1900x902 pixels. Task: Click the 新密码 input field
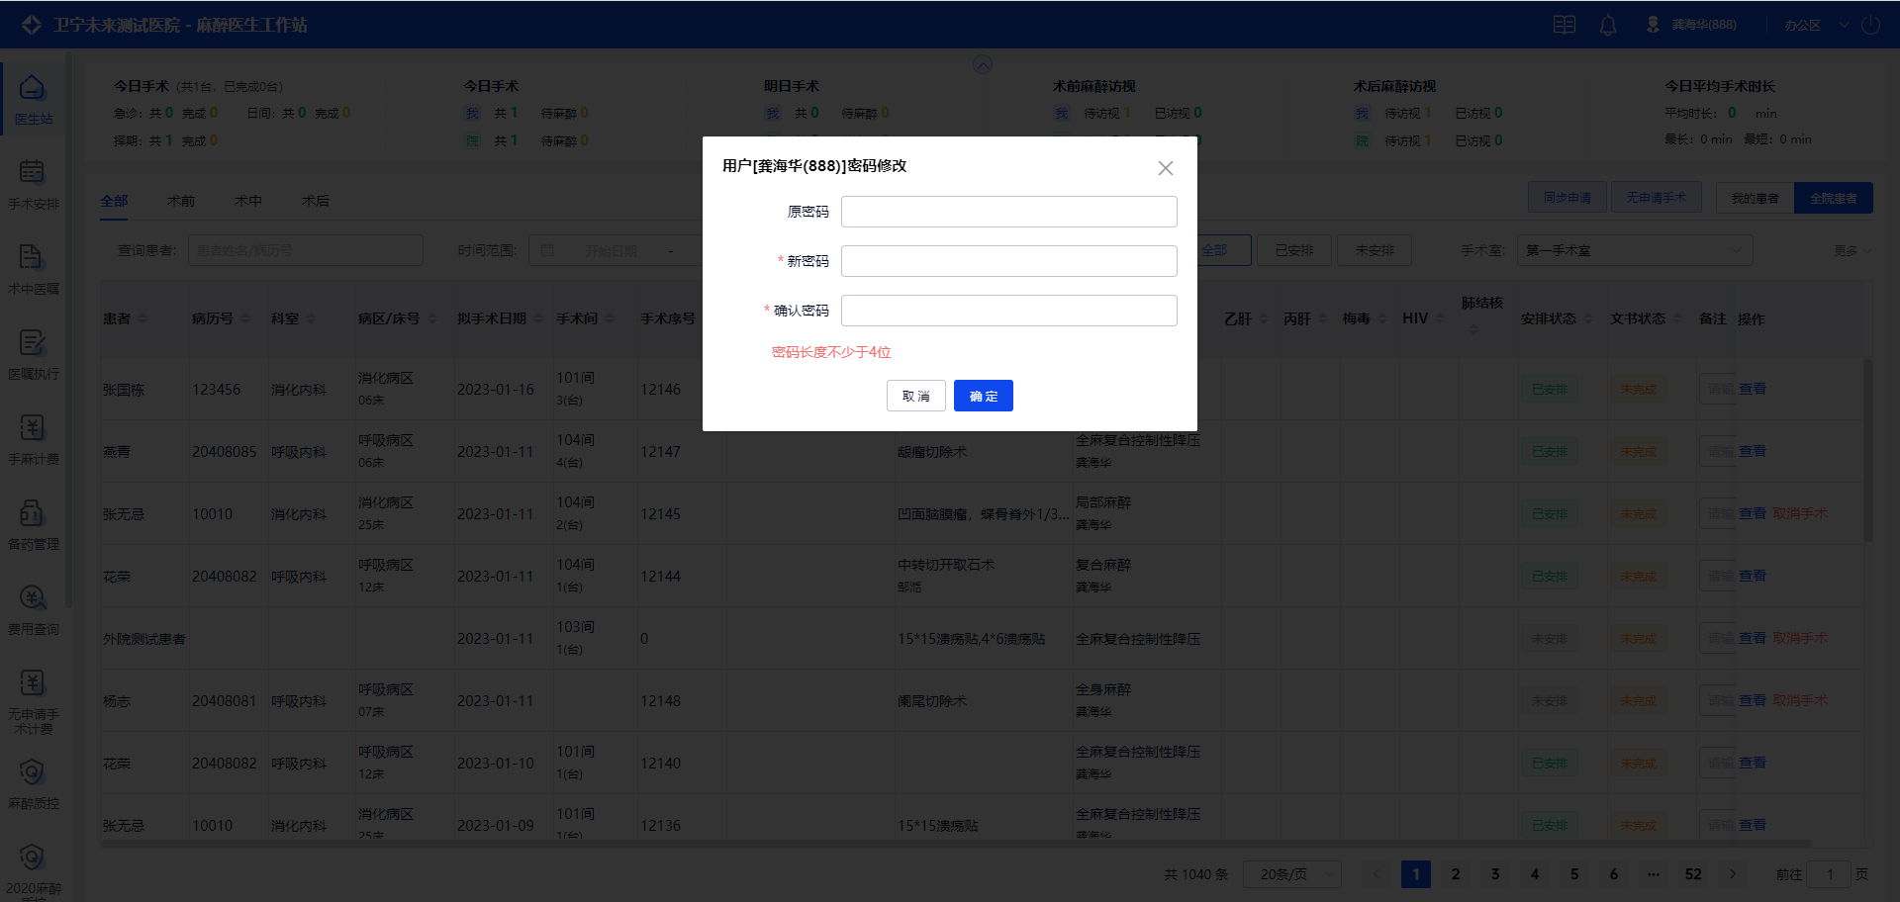point(1008,261)
